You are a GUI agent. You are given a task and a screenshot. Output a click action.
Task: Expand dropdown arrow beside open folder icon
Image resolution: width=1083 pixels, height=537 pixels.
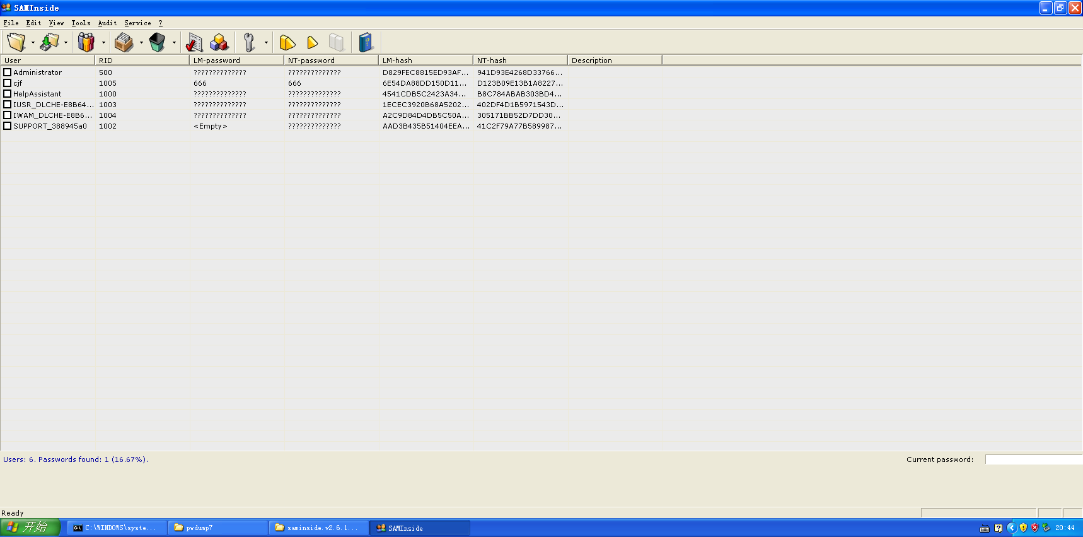point(33,43)
